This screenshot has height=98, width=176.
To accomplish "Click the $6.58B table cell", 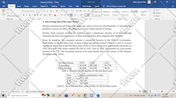I will click(84, 65).
